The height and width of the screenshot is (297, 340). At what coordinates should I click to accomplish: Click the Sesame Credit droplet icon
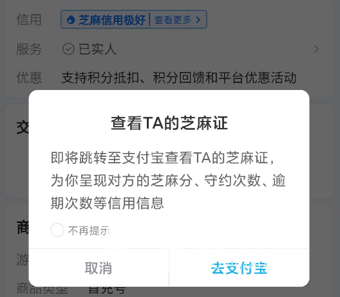click(71, 20)
